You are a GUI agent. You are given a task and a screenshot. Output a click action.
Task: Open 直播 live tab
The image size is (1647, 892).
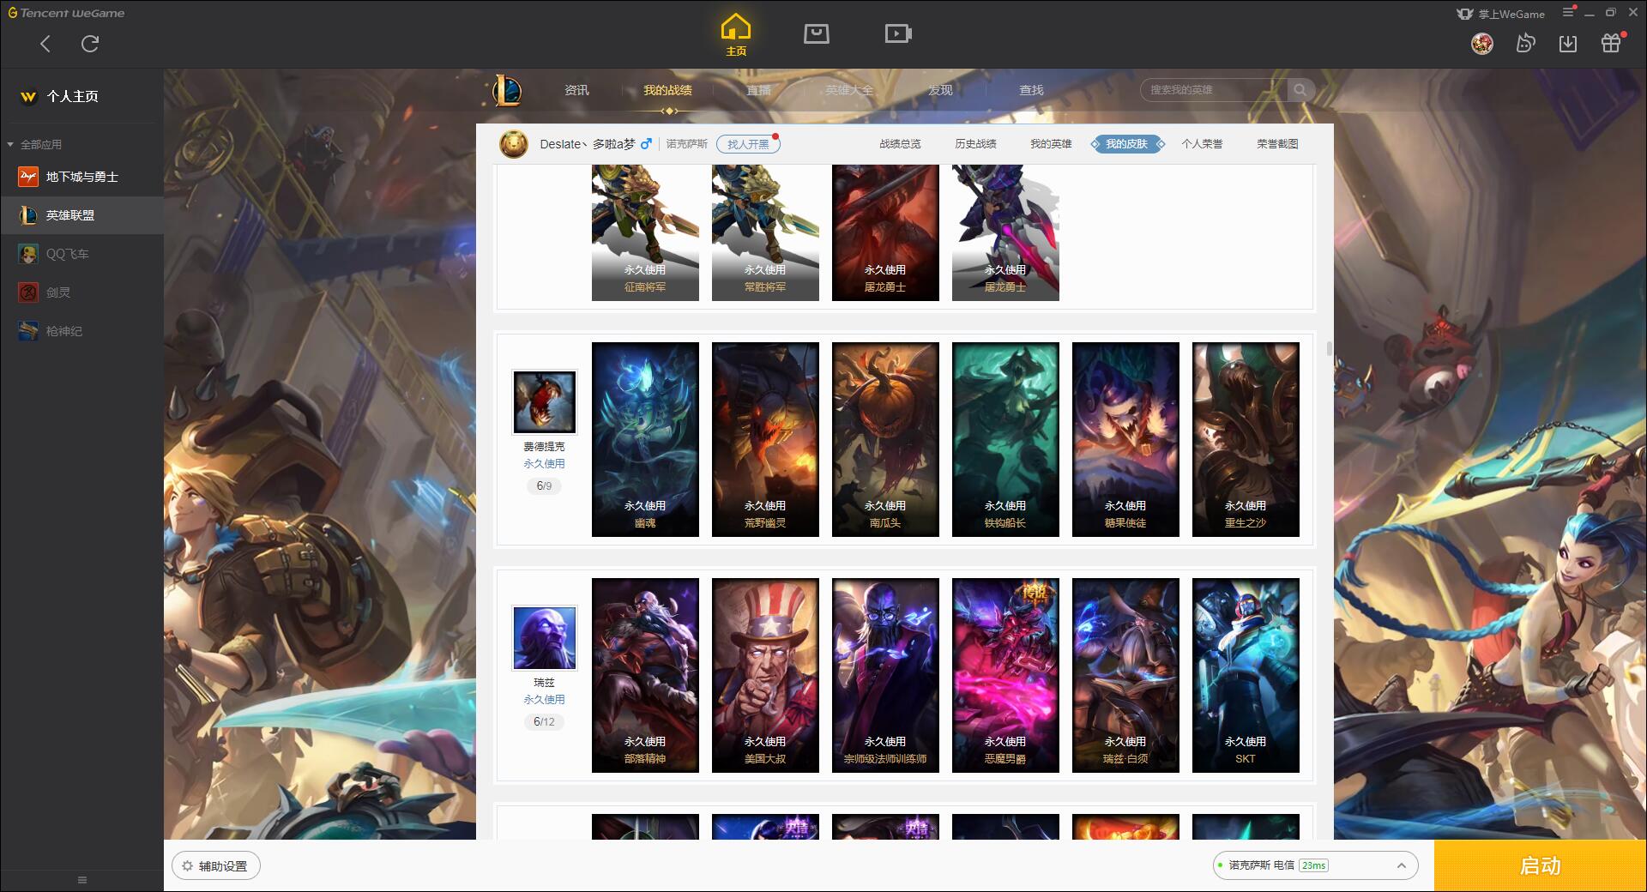point(758,90)
